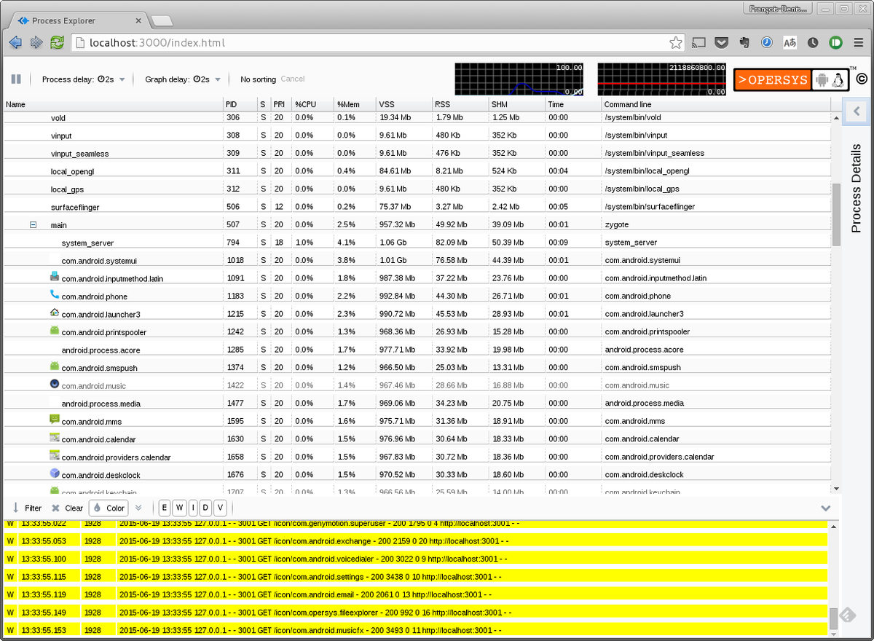Toggle the Warning (W) log level filter
This screenshot has height=641, width=874.
(178, 508)
